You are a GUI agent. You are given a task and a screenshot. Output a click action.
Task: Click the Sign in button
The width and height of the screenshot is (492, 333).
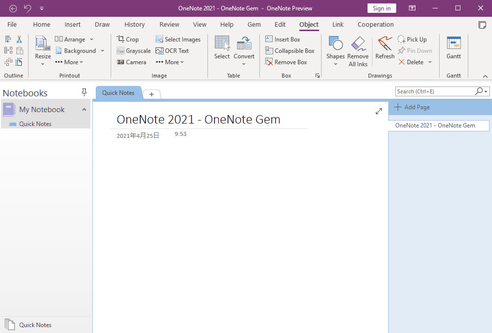pos(381,8)
